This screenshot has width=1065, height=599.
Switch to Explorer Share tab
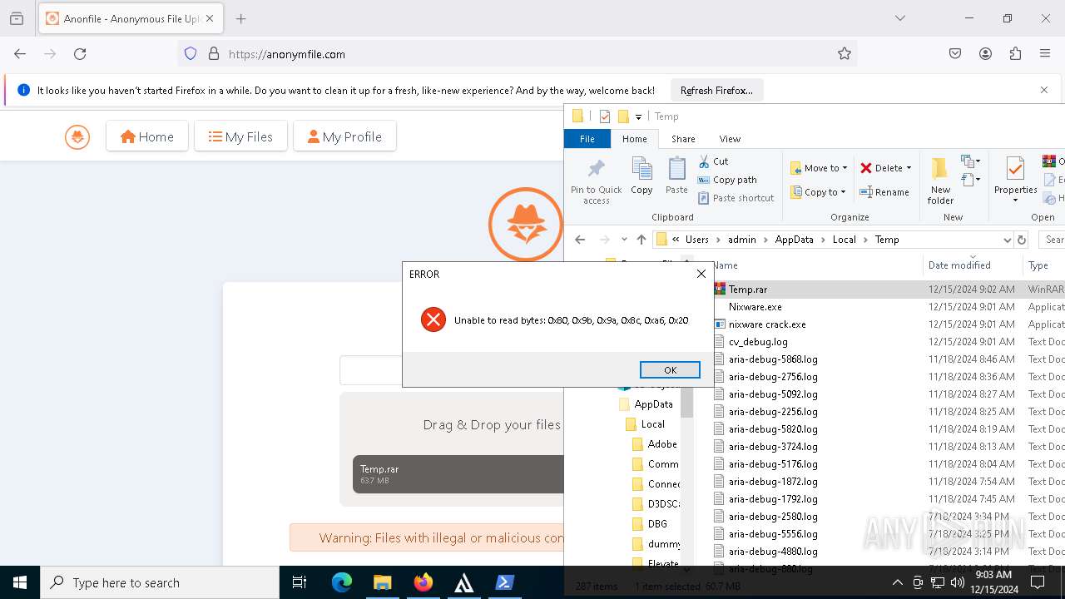pos(683,139)
